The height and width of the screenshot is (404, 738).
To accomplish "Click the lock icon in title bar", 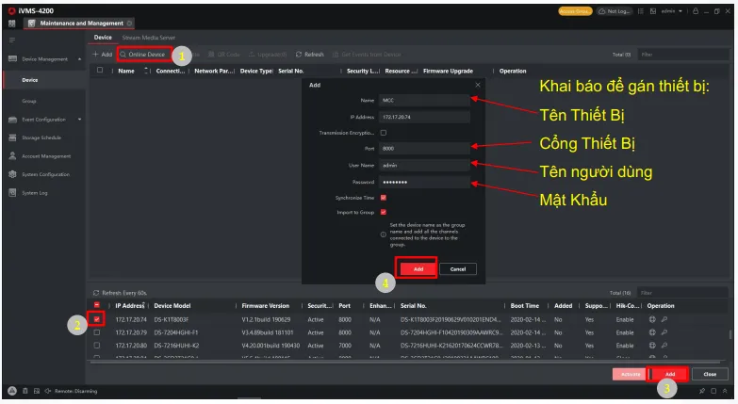I will (x=695, y=11).
